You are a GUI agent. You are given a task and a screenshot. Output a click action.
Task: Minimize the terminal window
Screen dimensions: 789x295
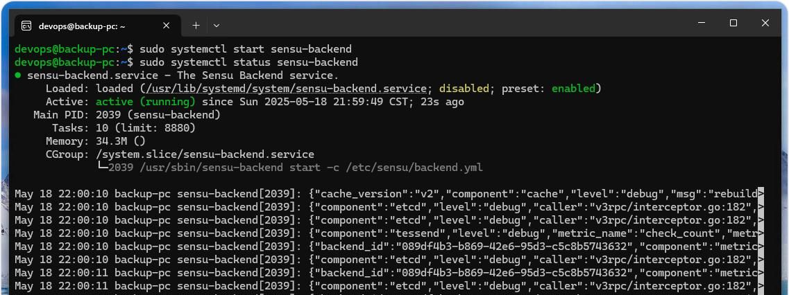pyautogui.click(x=702, y=23)
